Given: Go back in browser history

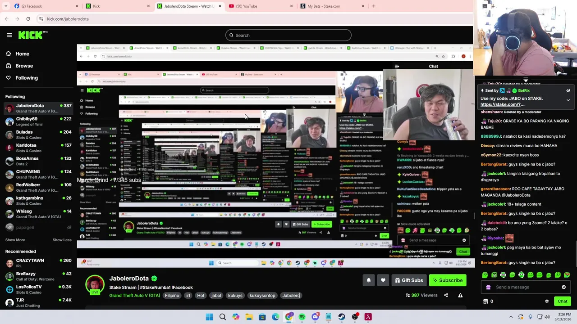Looking at the screenshot, I should coord(7,19).
